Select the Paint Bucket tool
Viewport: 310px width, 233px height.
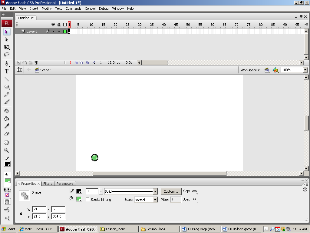(7, 119)
